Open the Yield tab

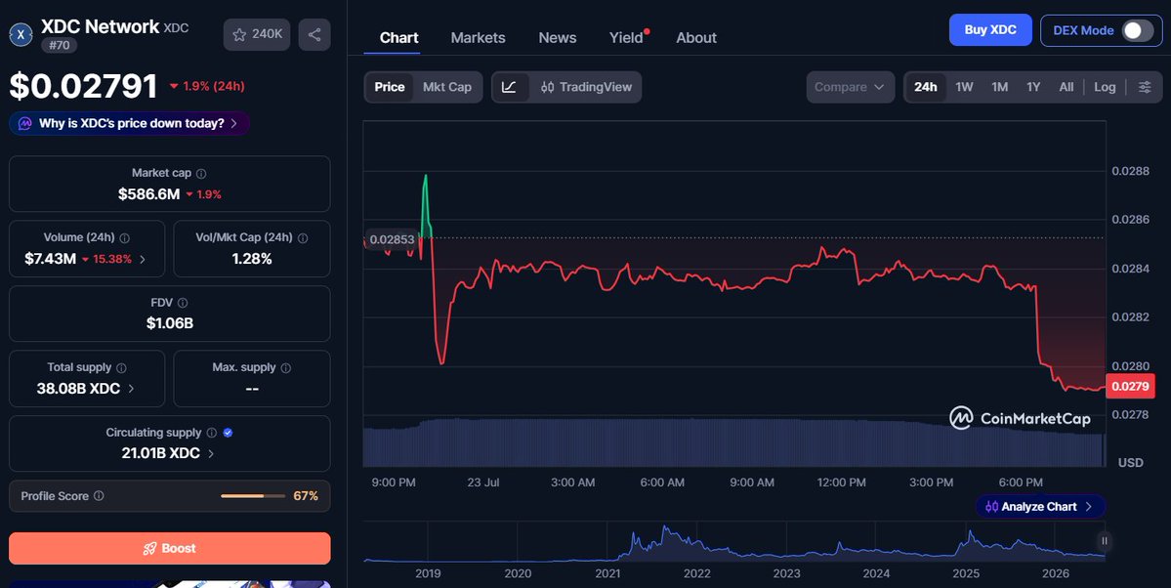point(626,37)
